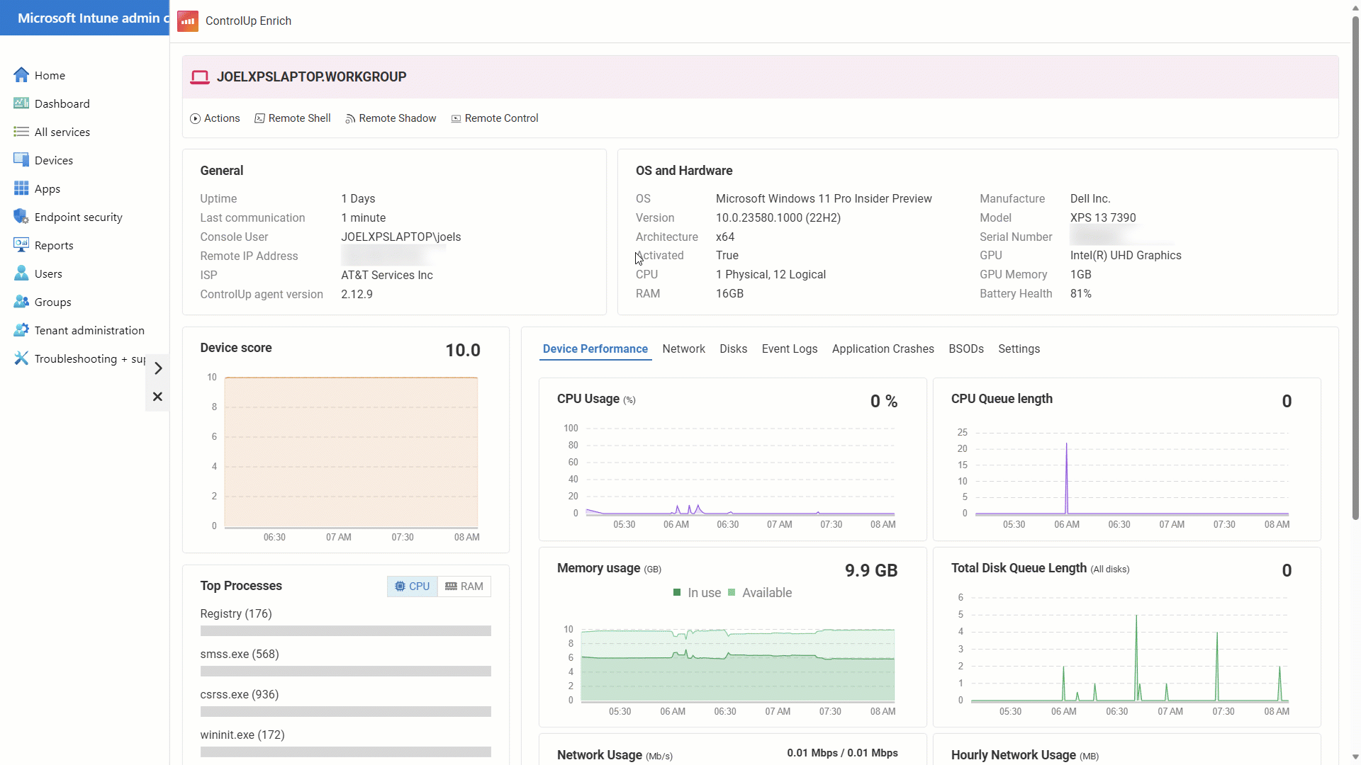Close the sidebar flyout with X

(x=157, y=397)
